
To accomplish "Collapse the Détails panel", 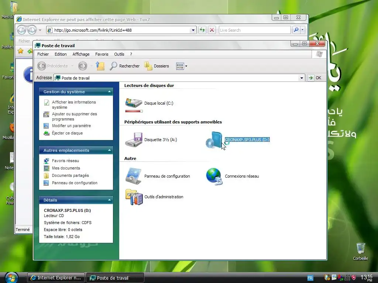I will (109, 200).
